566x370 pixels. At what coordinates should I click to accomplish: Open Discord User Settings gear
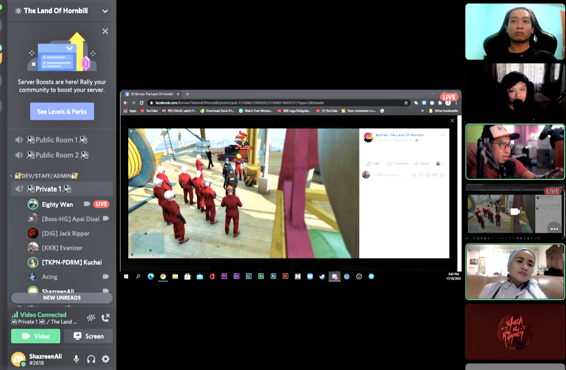click(106, 359)
